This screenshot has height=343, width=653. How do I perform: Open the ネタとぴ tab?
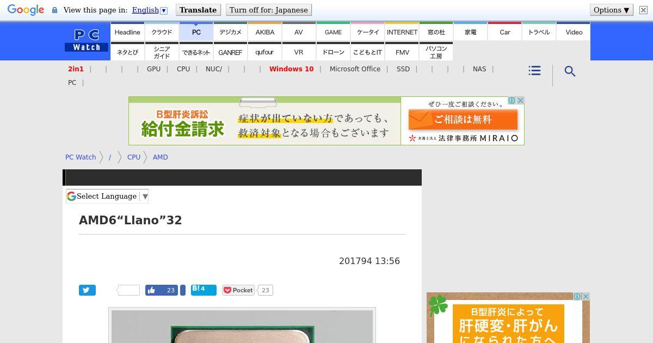pos(127,52)
